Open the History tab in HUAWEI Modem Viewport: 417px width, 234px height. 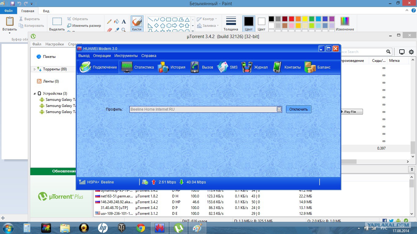click(x=172, y=67)
